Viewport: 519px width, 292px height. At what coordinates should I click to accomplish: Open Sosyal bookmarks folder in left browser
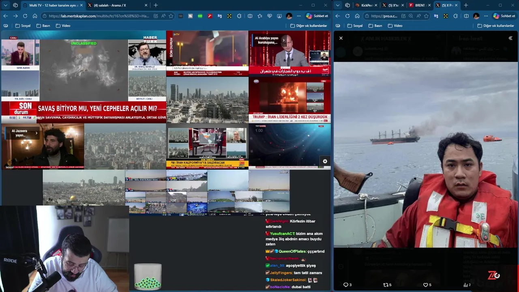point(23,26)
